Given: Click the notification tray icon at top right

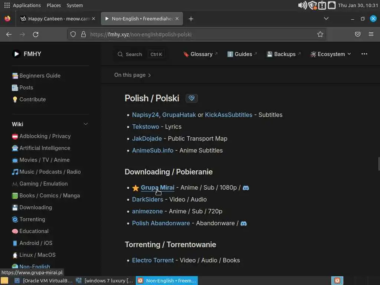Looking at the screenshot, I should (332, 5).
